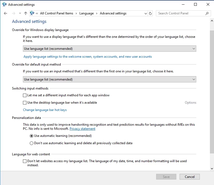Screen dimensions: 214x185
Task: Click the Back navigation arrow
Action: point(5,13)
